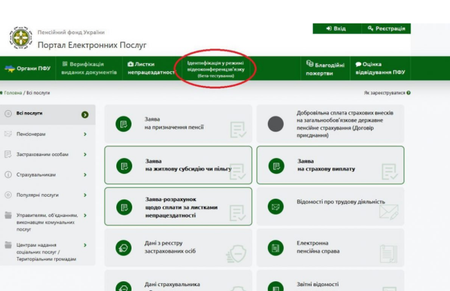Click the green icon on Дані страхувальника card
This screenshot has width=450, height=291.
123,287
